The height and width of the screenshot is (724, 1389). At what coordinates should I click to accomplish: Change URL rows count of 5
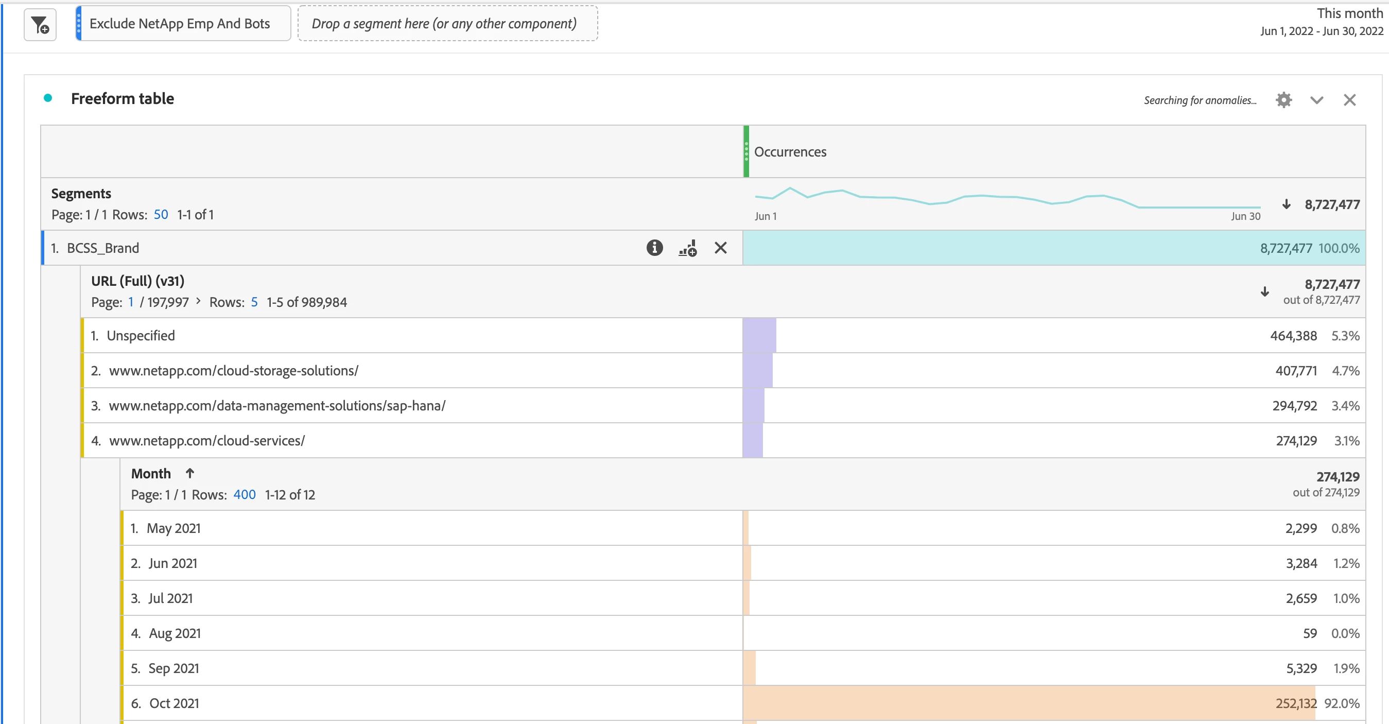click(x=254, y=302)
